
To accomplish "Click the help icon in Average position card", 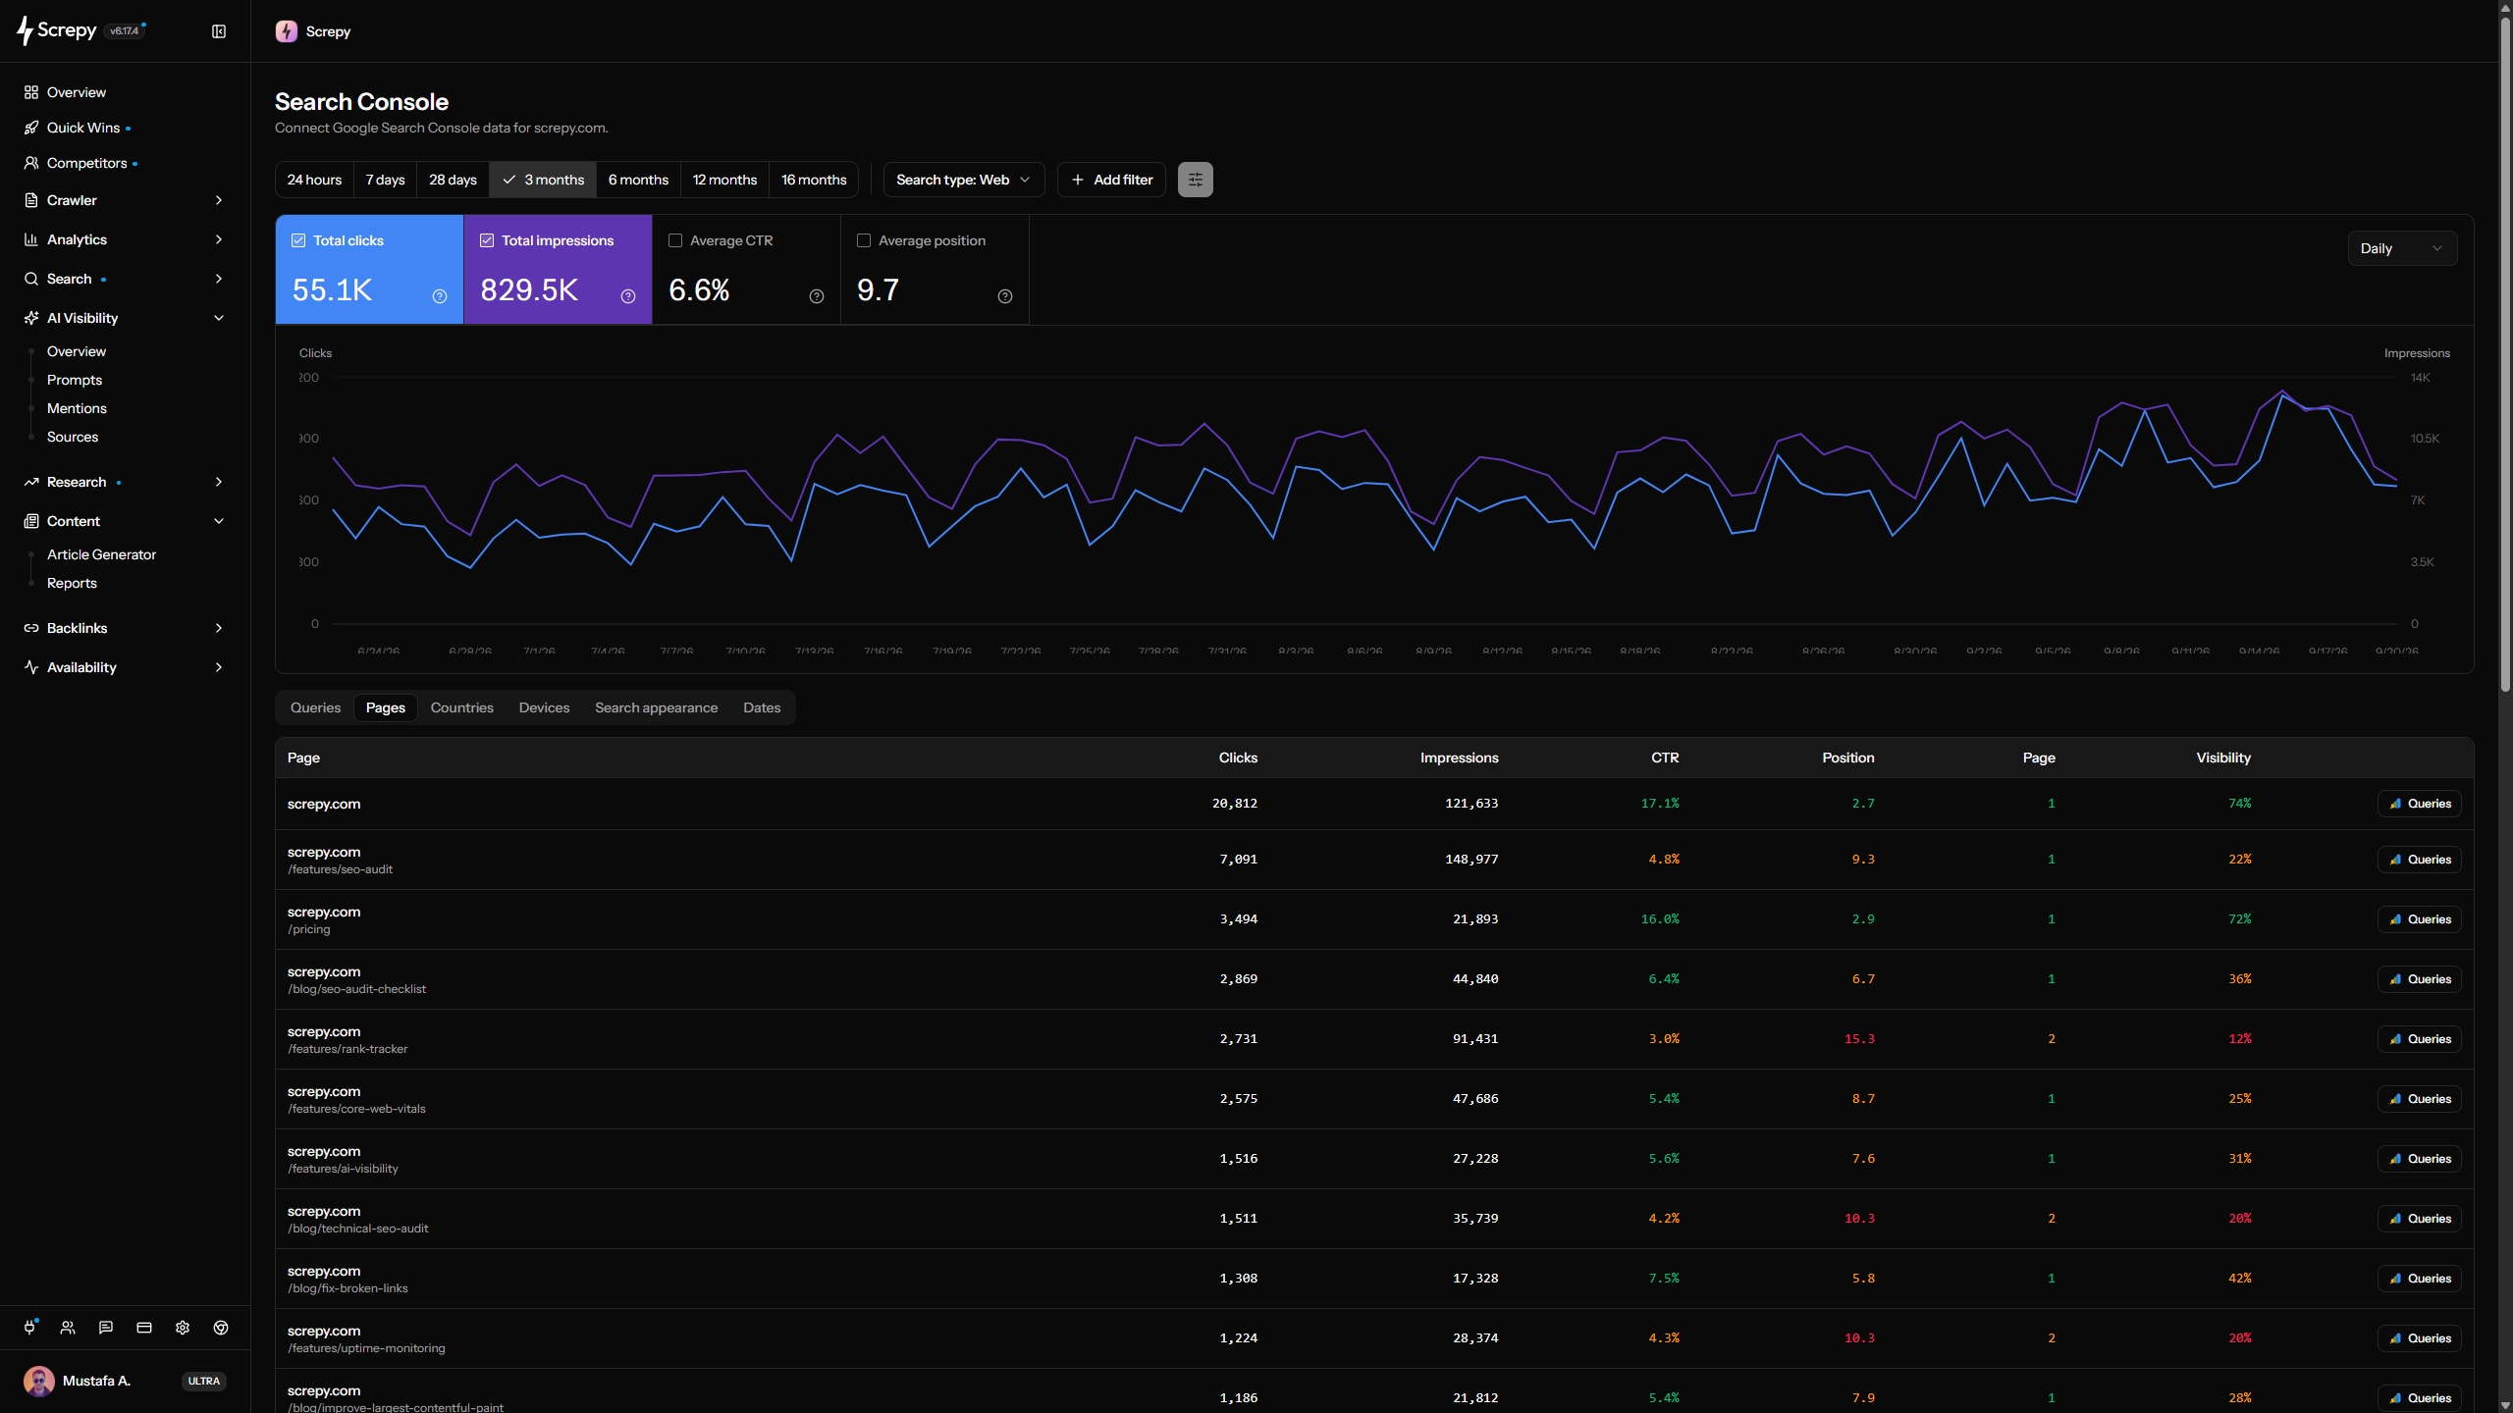I will coord(1005,296).
